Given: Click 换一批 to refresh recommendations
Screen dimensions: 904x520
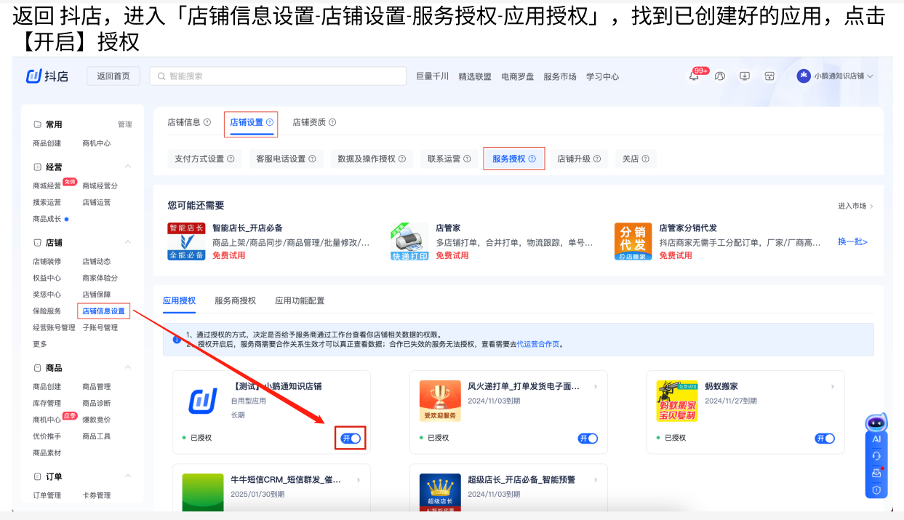Looking at the screenshot, I should [852, 241].
